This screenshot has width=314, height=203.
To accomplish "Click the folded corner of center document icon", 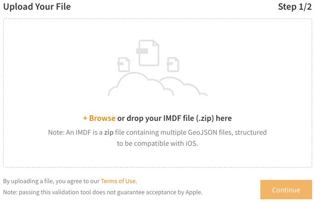I will [x=156, y=43].
